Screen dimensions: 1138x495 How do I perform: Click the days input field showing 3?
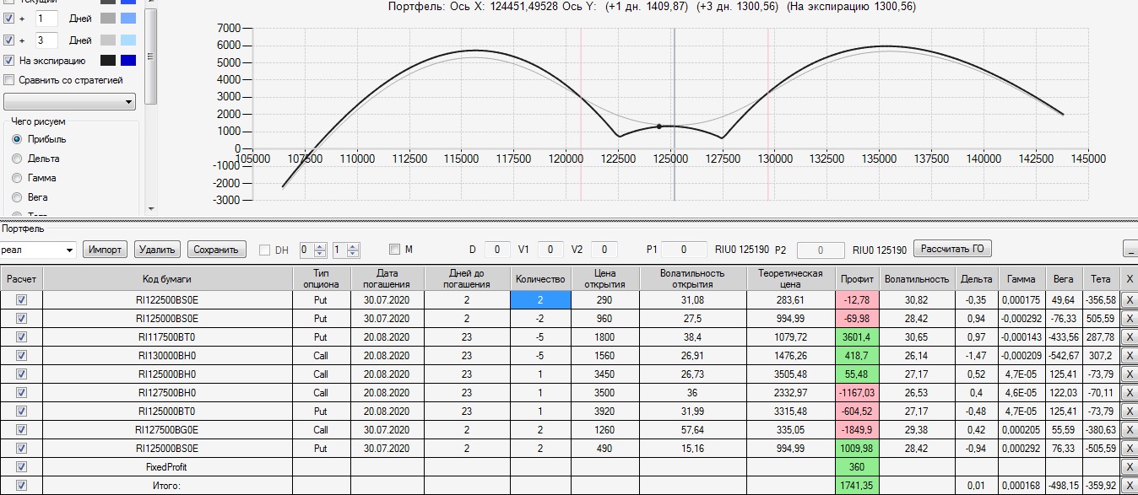tap(47, 40)
